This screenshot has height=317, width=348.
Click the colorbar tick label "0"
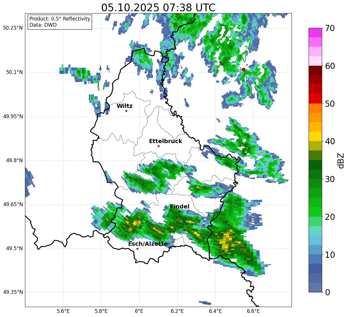coord(327,292)
